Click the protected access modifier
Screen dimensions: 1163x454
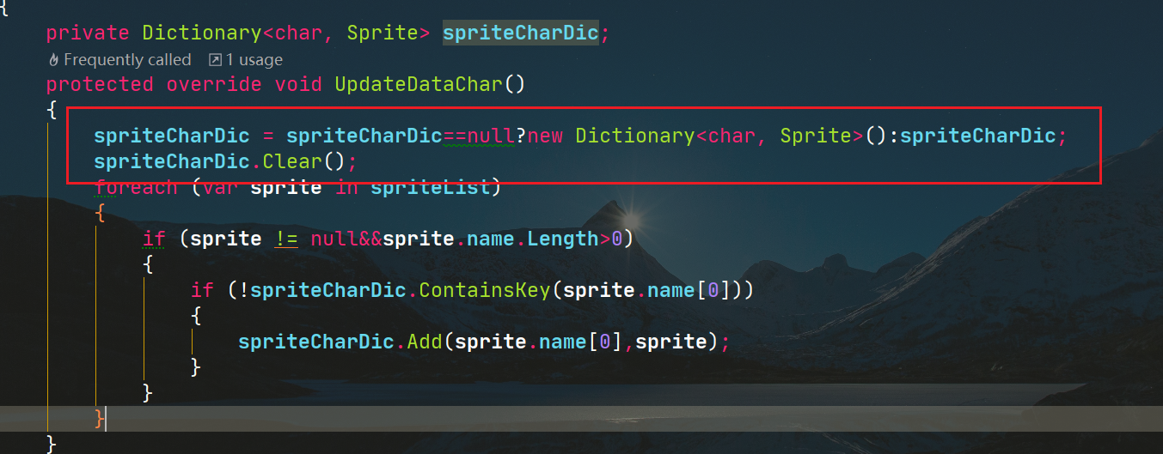(100, 84)
